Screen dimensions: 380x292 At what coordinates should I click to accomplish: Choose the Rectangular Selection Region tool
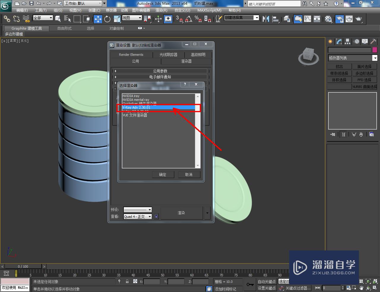tap(77, 19)
